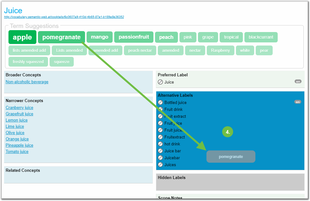Click the edit icon beside Juices label
Image resolution: width=310 pixels, height=201 pixels.
(160, 165)
